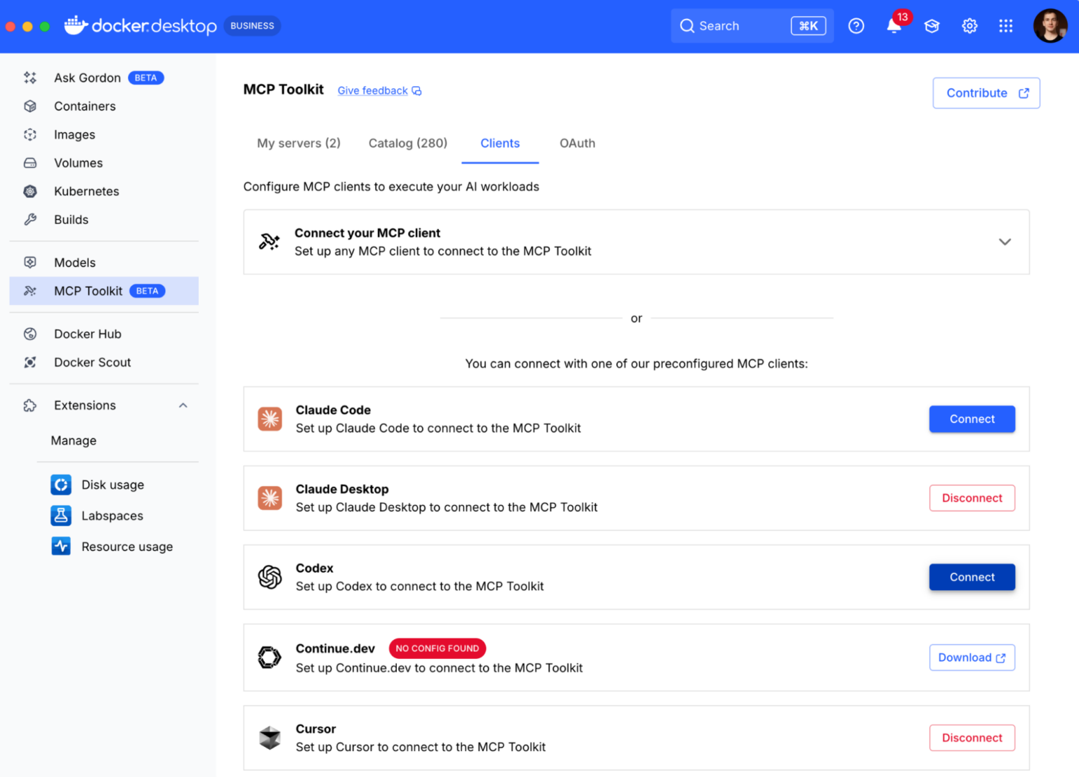Open Docker Desktop settings gear
Image resolution: width=1079 pixels, height=777 pixels.
click(x=969, y=25)
